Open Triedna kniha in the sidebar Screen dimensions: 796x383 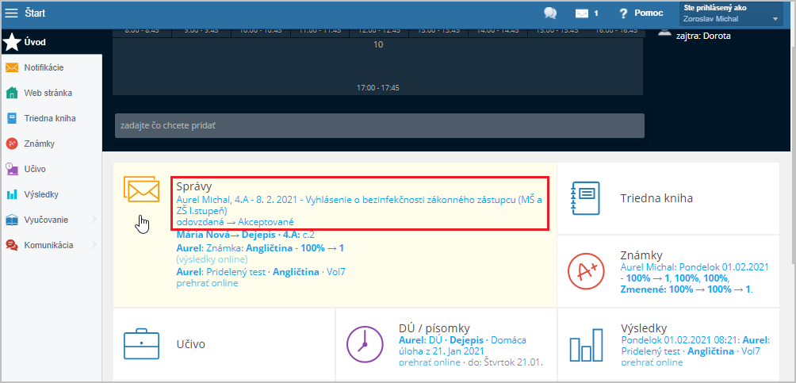point(52,118)
